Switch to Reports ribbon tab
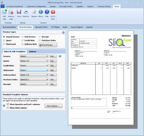The width and height of the screenshot is (144, 136). tap(90, 6)
